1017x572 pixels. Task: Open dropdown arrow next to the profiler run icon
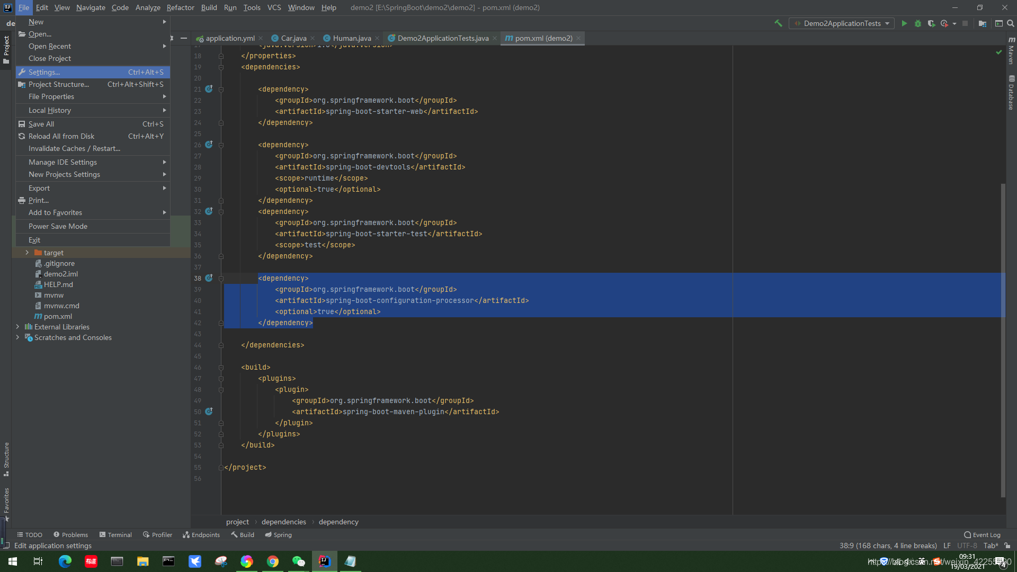[954, 23]
